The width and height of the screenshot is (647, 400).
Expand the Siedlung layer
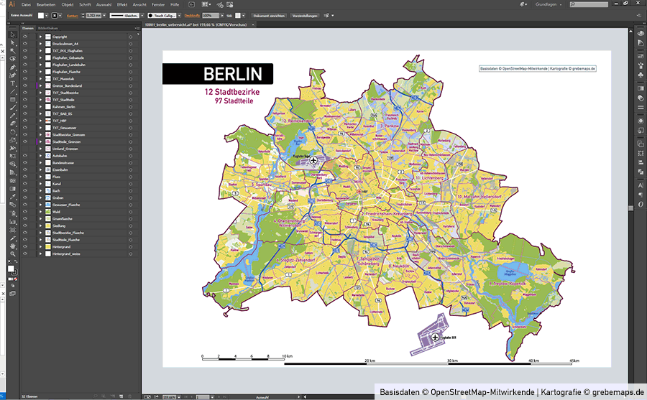(x=40, y=225)
